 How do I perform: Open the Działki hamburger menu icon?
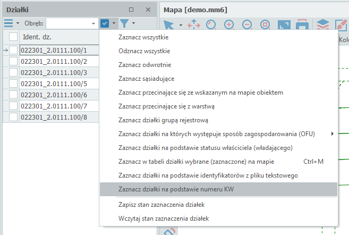pos(8,23)
